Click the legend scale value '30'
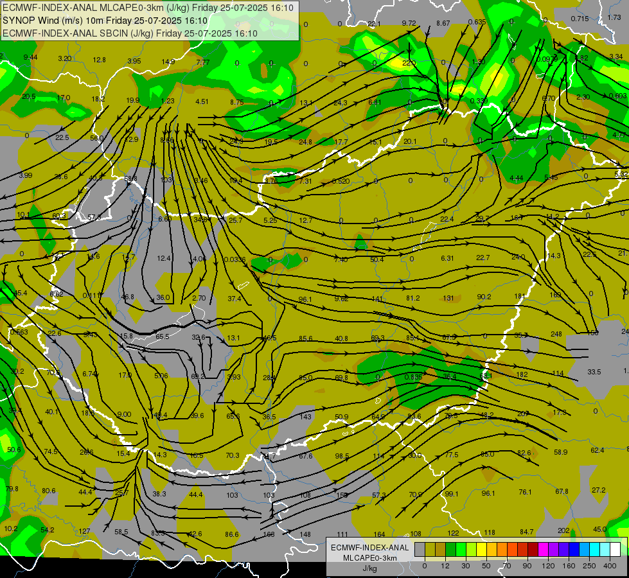Image resolution: width=629 pixels, height=578 pixels. point(465,566)
